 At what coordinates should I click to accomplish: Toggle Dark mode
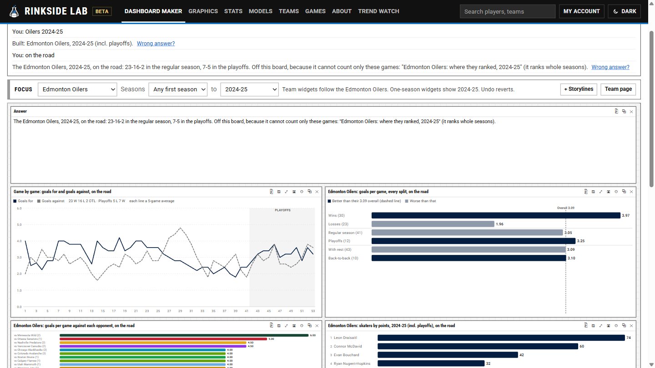tap(624, 11)
